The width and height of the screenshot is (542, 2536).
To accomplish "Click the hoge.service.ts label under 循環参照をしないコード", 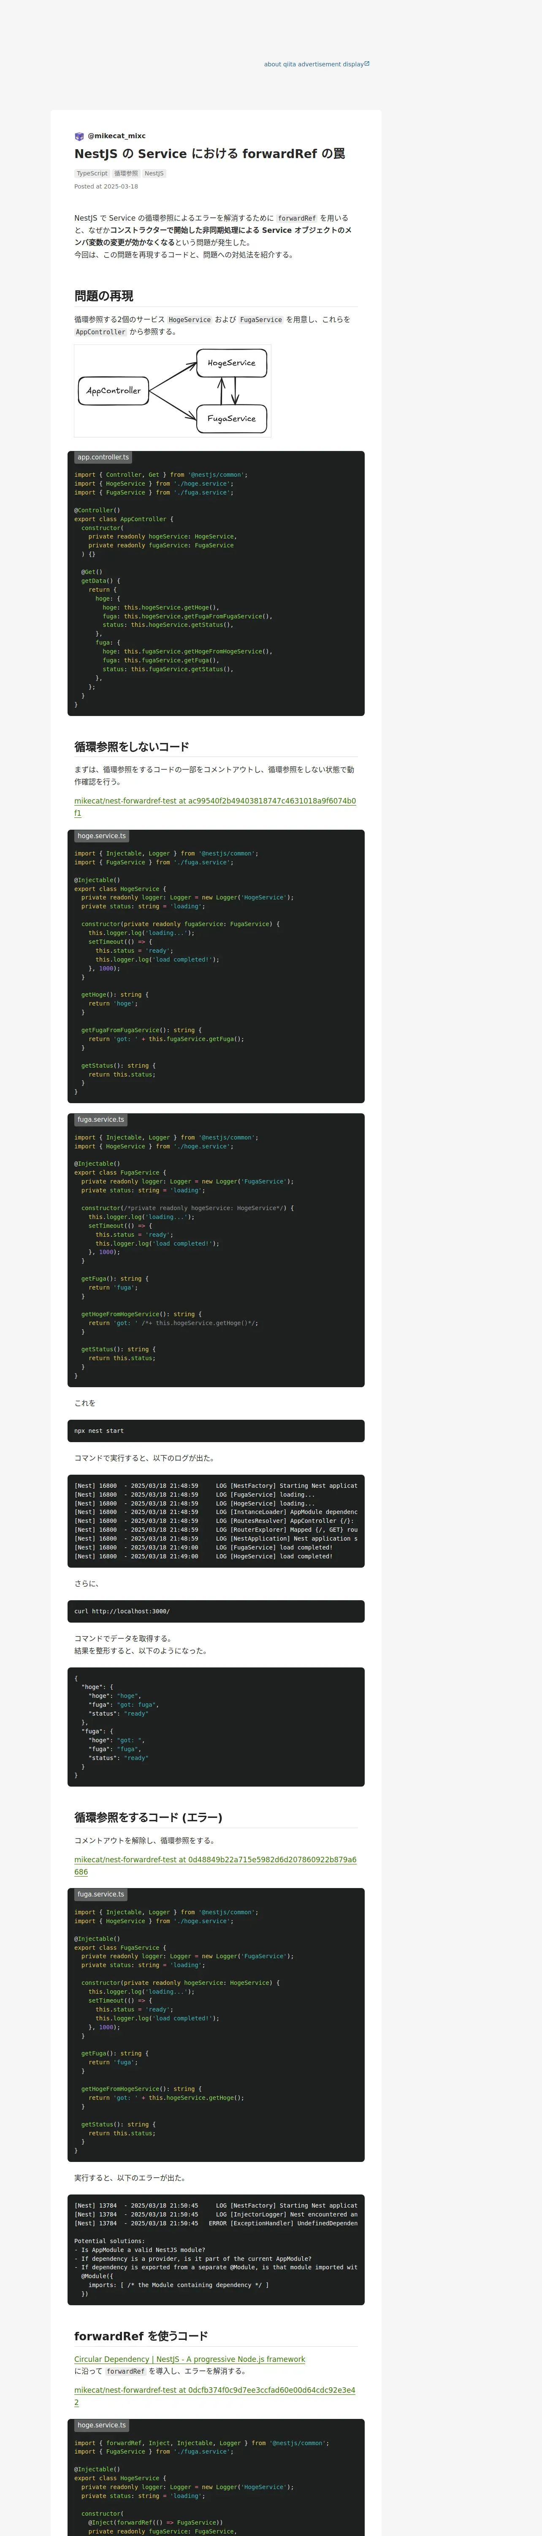I will 101,836.
